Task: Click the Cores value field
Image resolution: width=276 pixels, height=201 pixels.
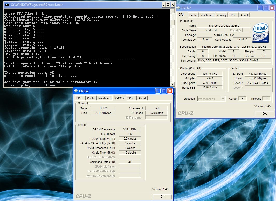Action: click(x=243, y=99)
